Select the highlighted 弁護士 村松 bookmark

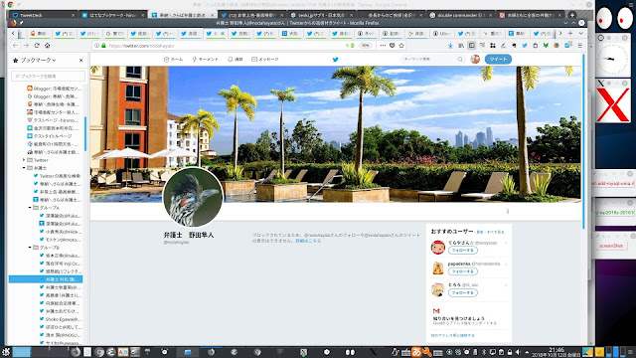point(46,279)
